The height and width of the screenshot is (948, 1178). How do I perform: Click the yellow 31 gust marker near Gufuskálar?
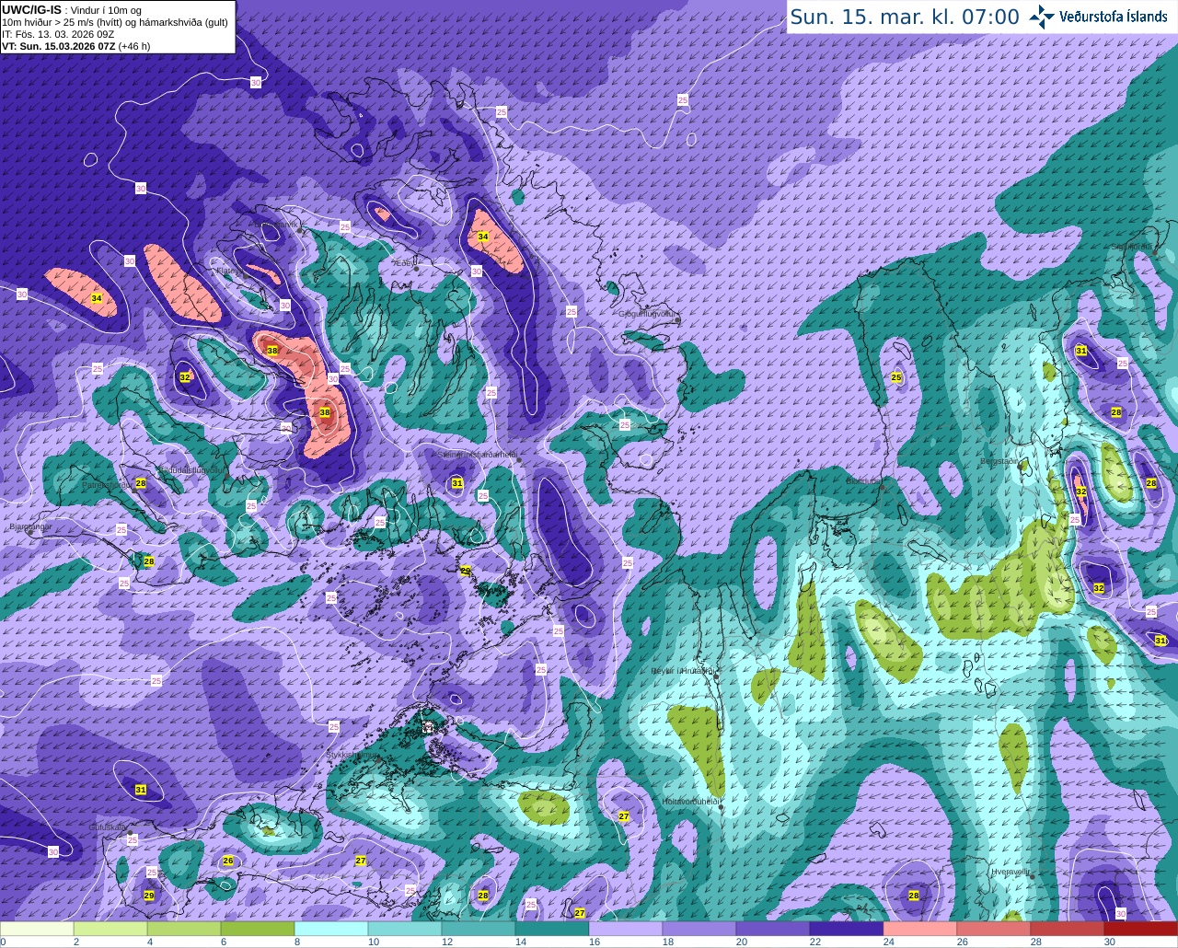click(x=141, y=790)
